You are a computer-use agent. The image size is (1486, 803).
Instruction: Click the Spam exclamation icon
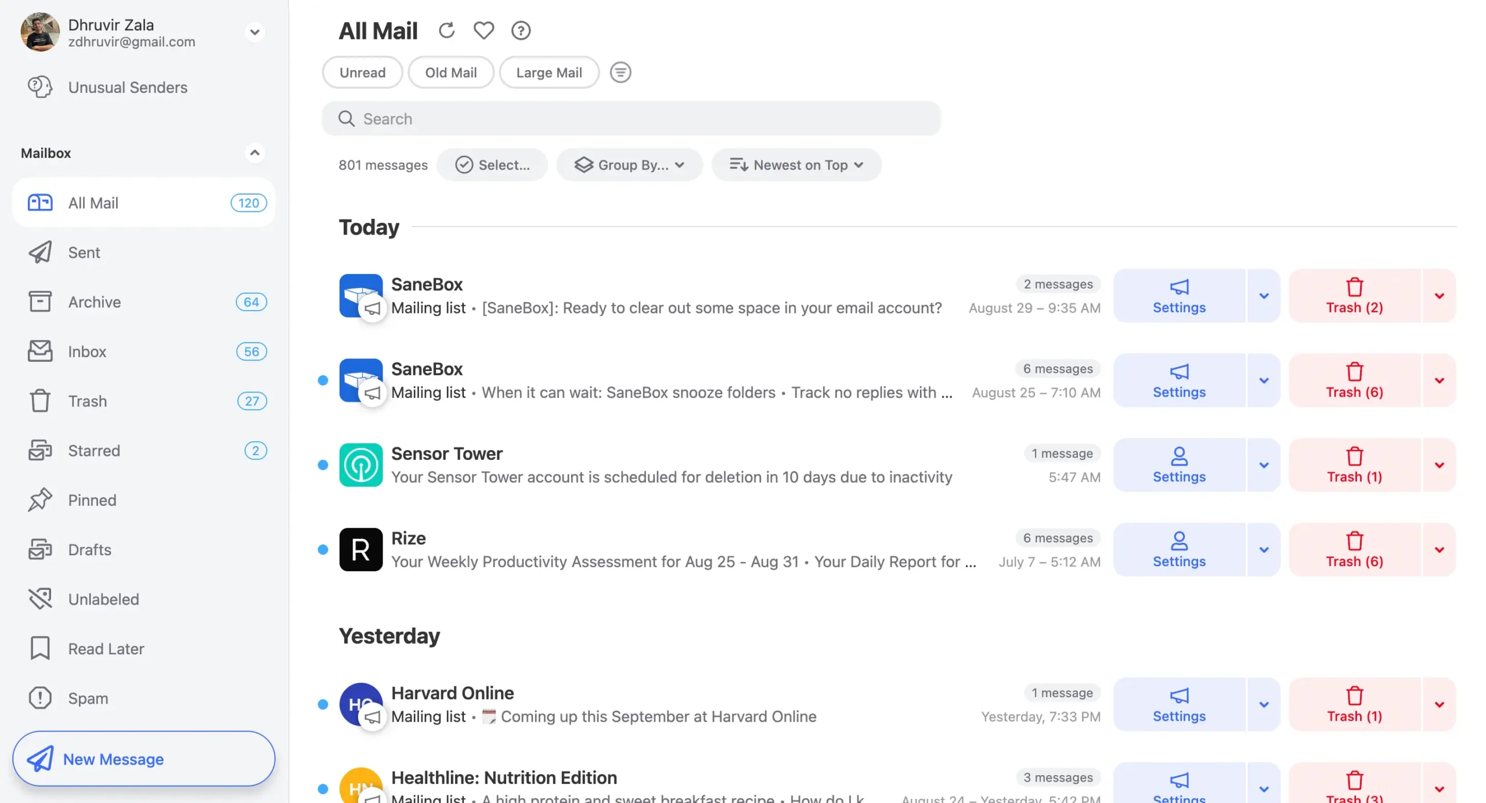pos(40,698)
